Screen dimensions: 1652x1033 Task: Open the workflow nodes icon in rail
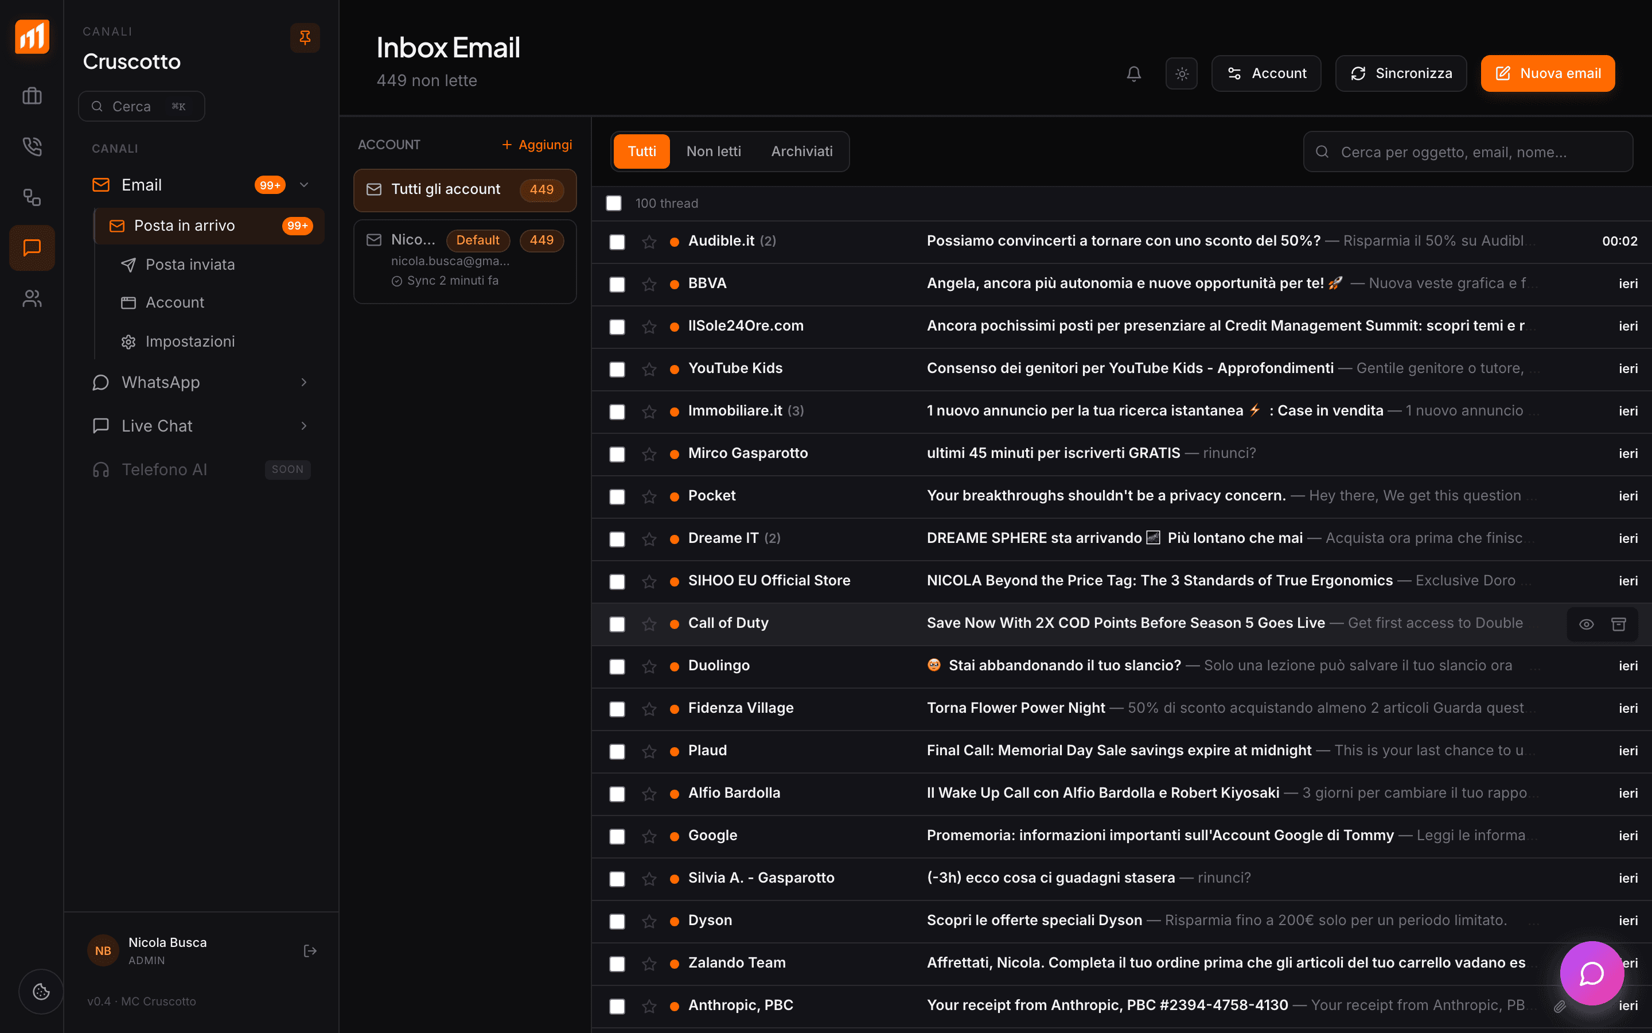(x=32, y=197)
